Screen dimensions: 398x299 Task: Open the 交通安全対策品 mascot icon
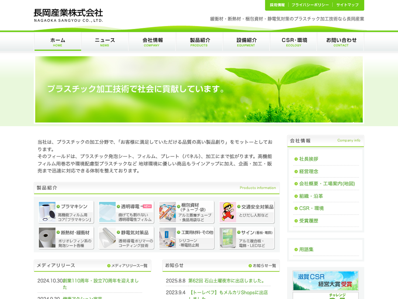click(228, 212)
